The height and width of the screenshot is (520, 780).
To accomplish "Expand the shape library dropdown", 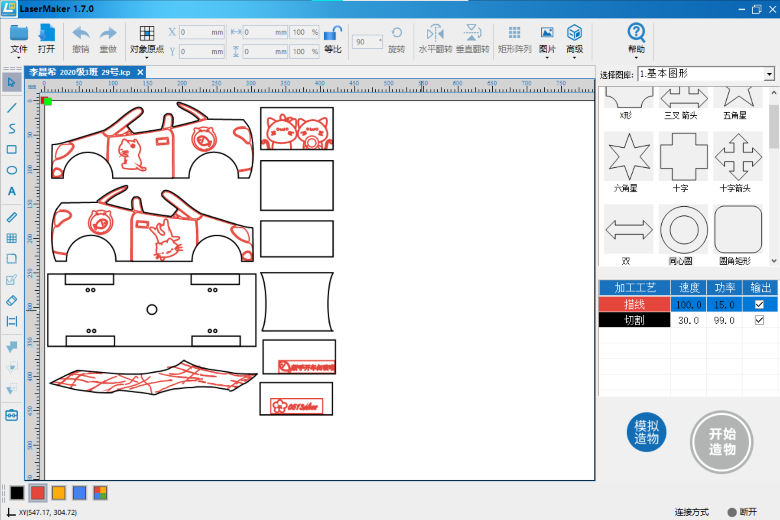I will pos(769,74).
